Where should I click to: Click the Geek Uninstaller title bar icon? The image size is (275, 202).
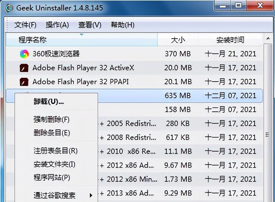click(x=9, y=8)
